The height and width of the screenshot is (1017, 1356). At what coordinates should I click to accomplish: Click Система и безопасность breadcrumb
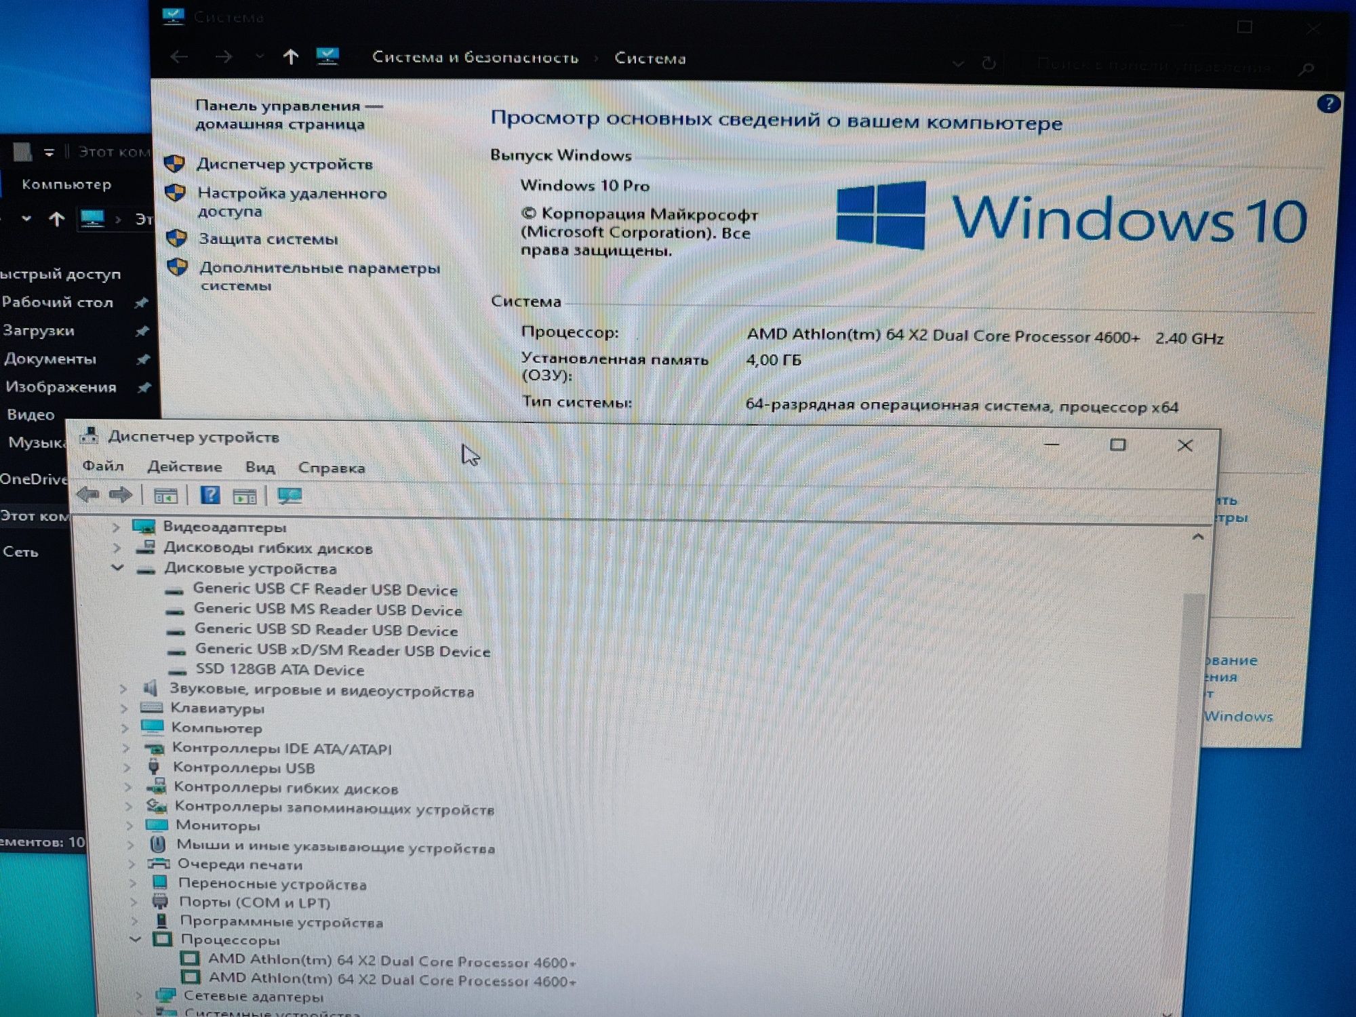tap(475, 58)
